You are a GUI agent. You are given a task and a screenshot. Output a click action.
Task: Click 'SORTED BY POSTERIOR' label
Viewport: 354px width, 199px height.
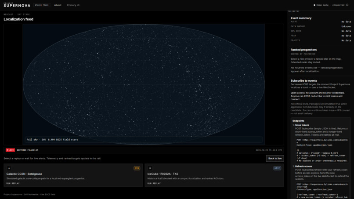pyautogui.click(x=303, y=54)
